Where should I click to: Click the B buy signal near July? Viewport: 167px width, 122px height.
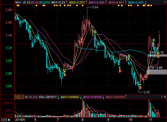point(65,75)
